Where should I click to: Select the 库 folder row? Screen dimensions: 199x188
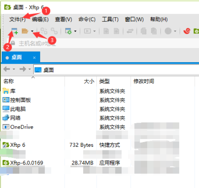point(98,91)
